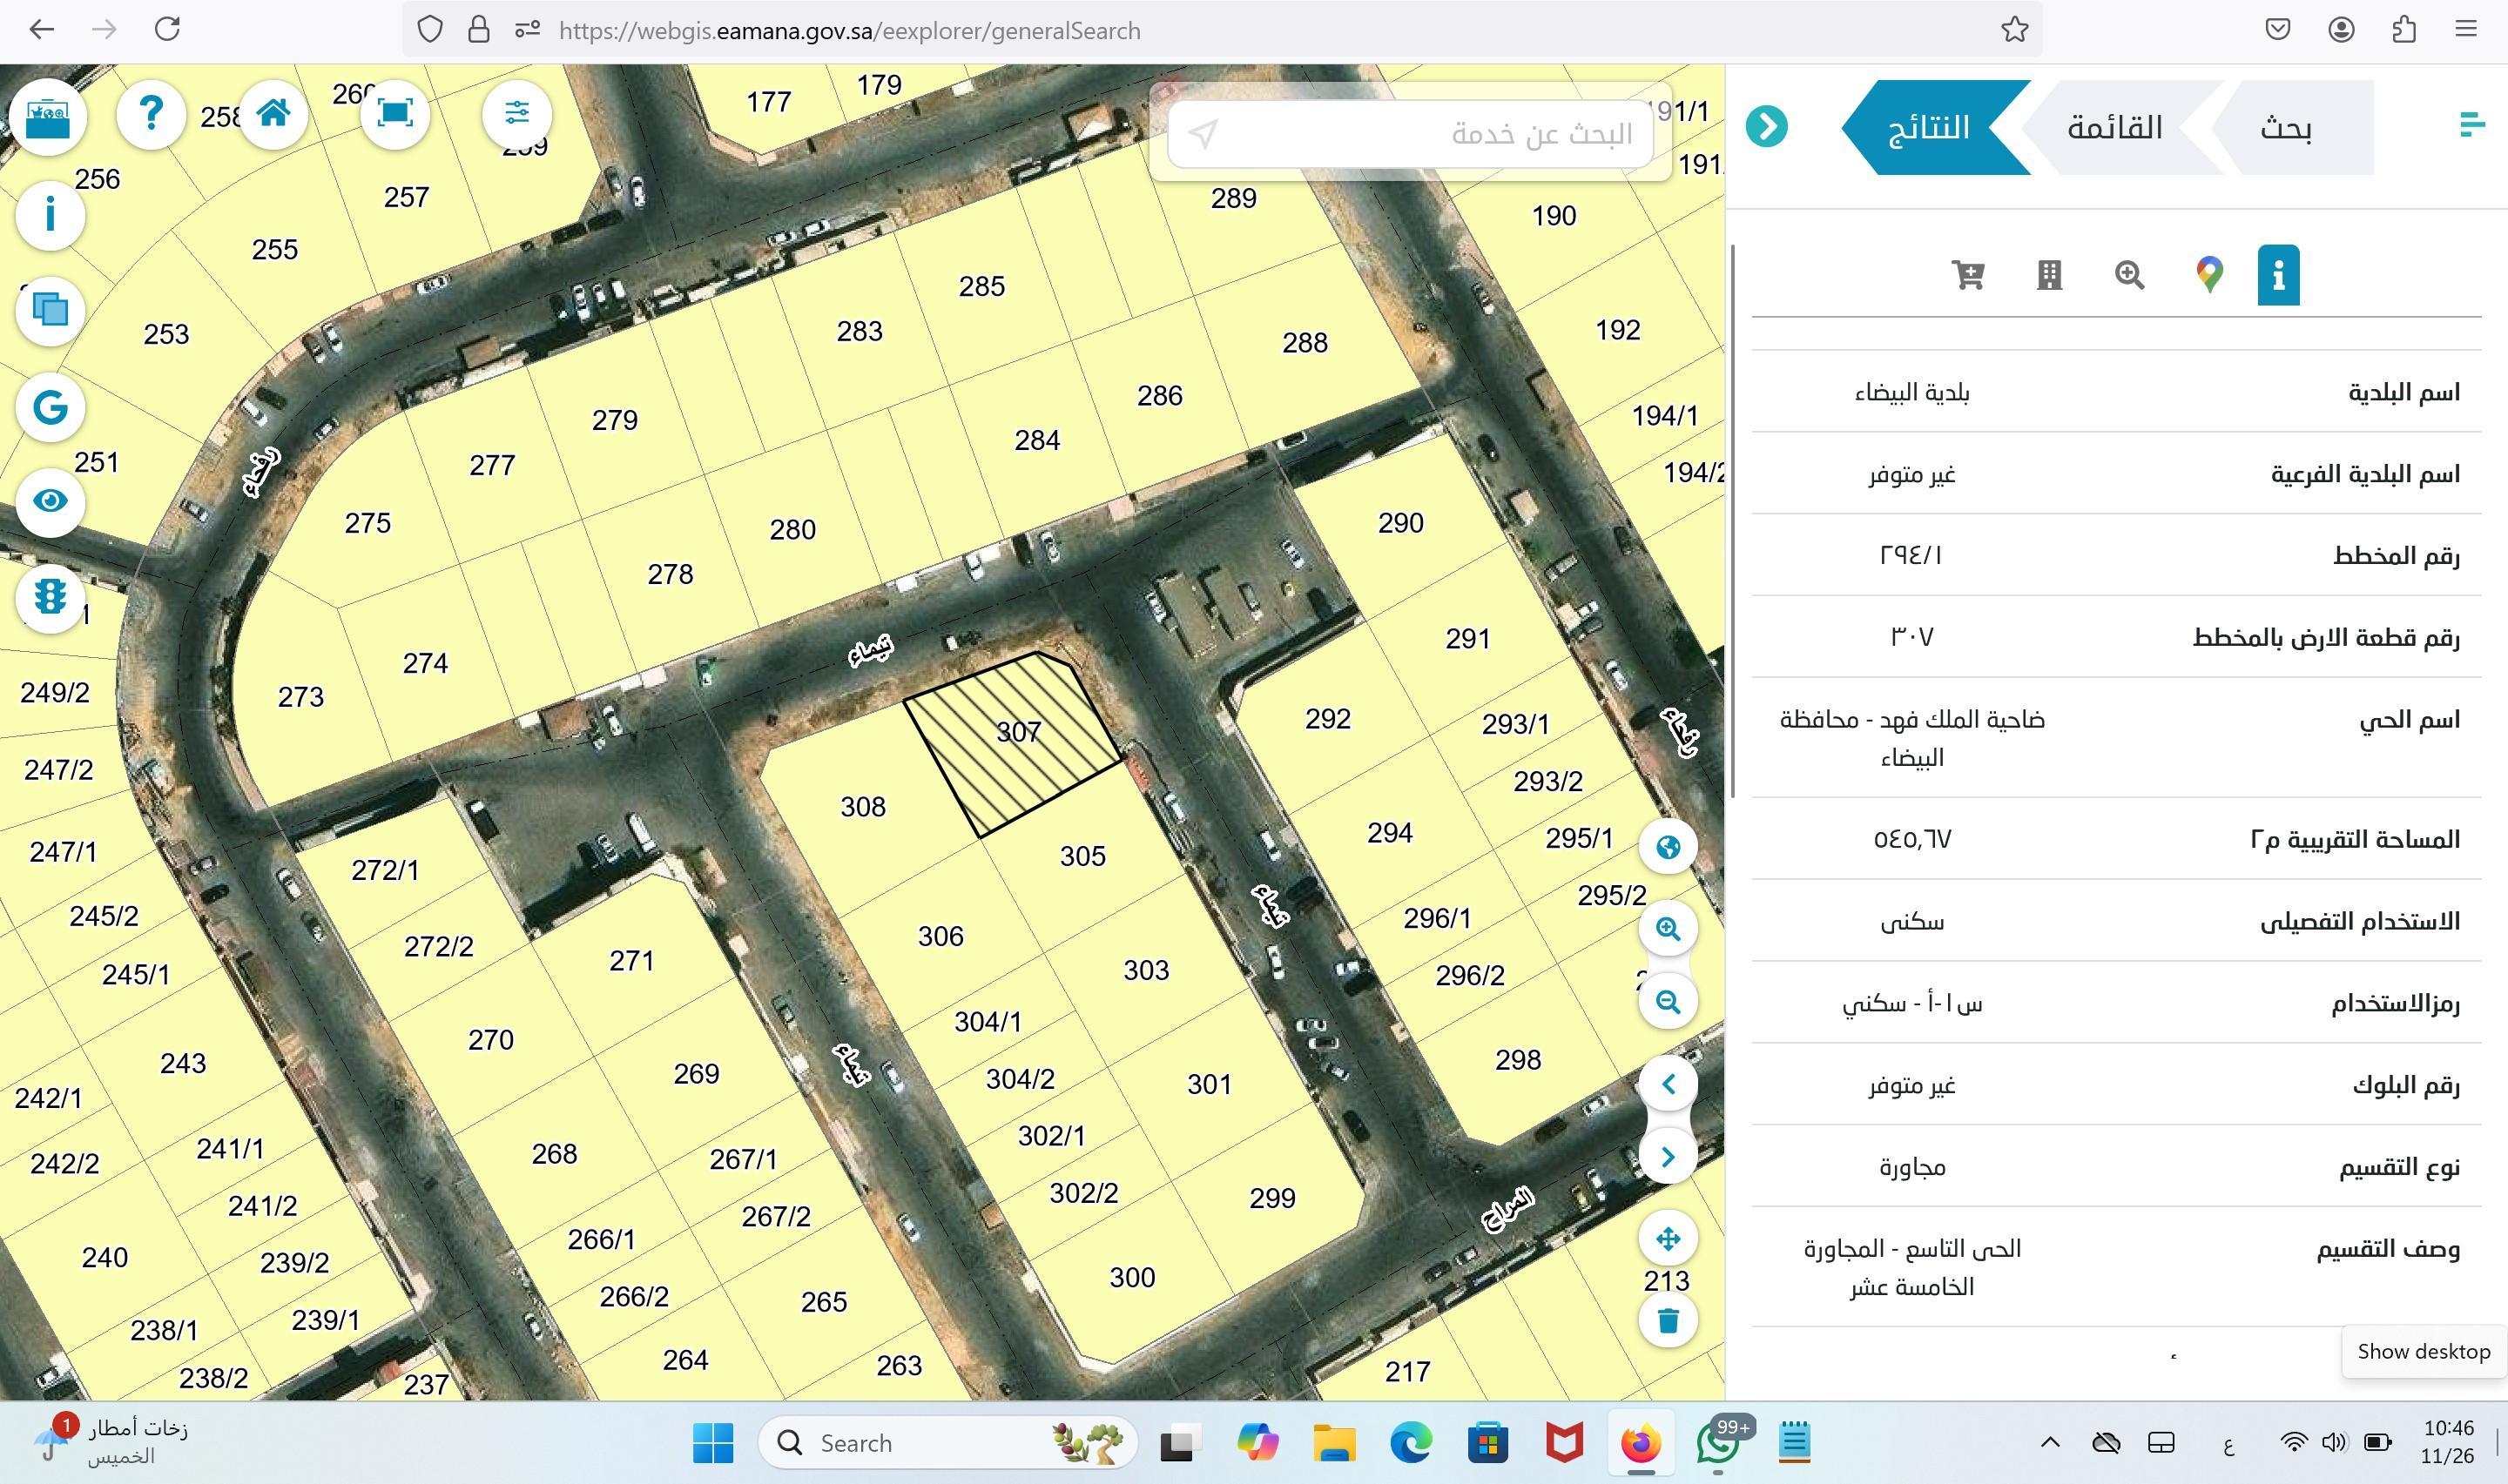Open the traffic light tool
The image size is (2508, 1484).
(50, 596)
